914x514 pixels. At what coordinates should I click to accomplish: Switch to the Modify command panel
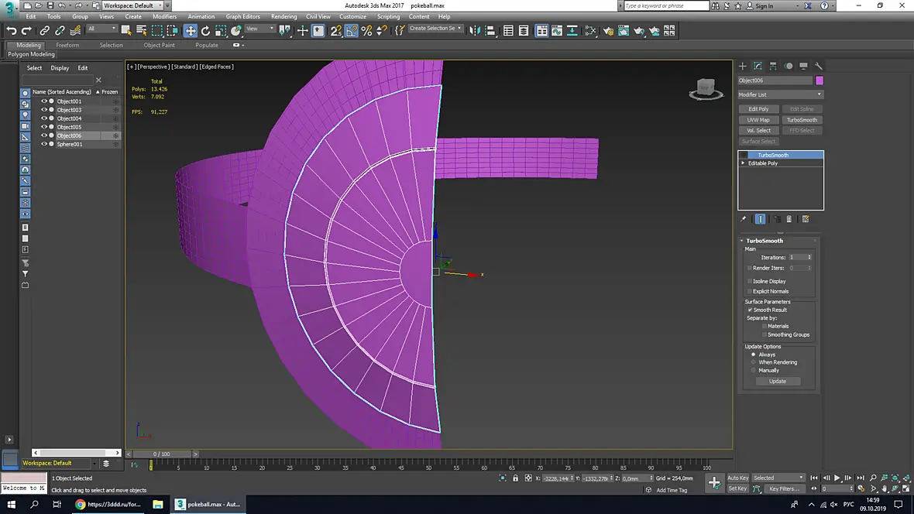758,66
